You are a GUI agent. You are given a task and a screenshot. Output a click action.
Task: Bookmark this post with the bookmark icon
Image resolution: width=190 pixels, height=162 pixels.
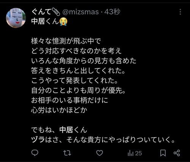pos(163,153)
